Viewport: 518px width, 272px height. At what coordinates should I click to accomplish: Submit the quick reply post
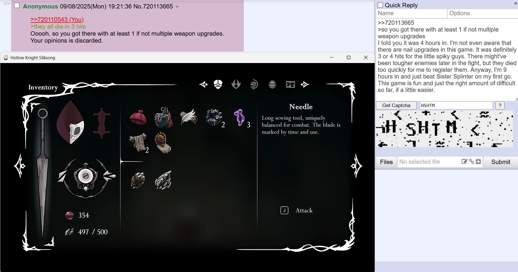(x=500, y=162)
